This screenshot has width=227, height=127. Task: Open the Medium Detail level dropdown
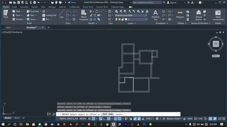174,119
